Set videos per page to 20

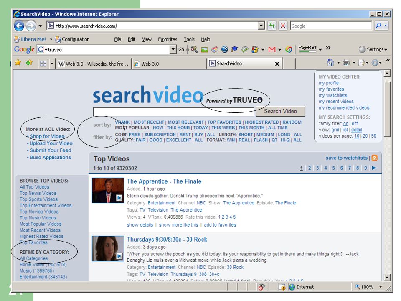click(x=365, y=136)
